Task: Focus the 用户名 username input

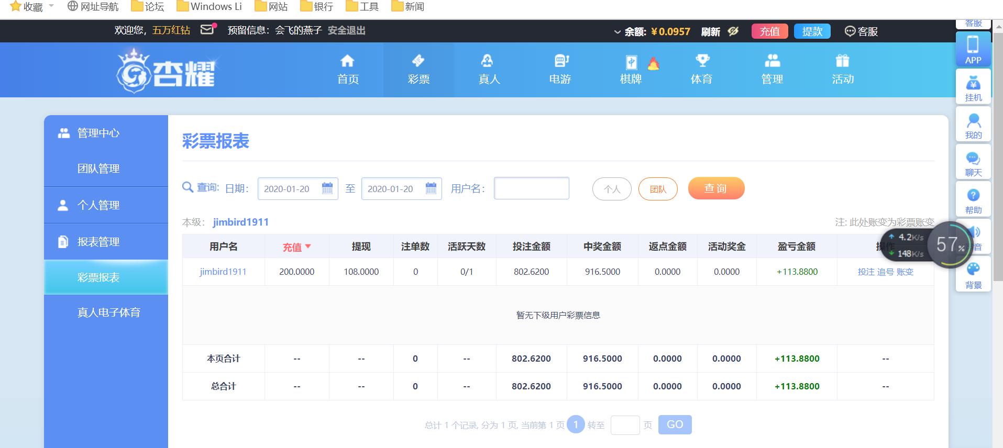Action: point(531,188)
